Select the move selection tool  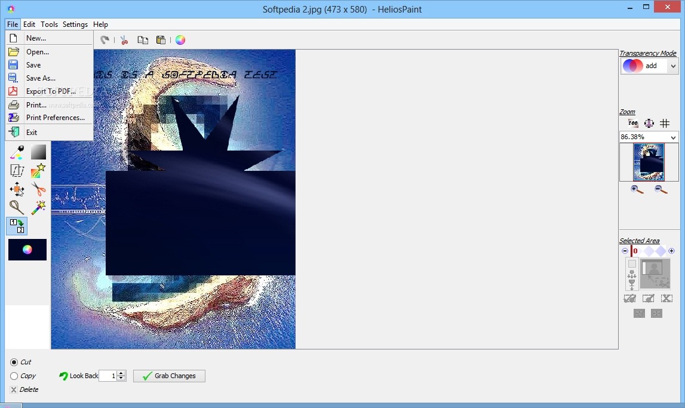point(17,189)
